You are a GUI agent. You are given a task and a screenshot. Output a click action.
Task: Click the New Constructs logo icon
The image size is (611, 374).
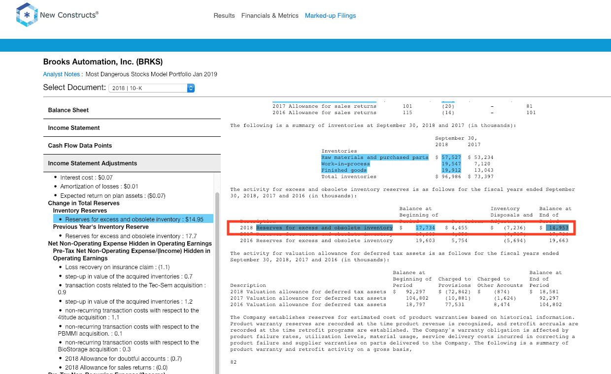27,15
